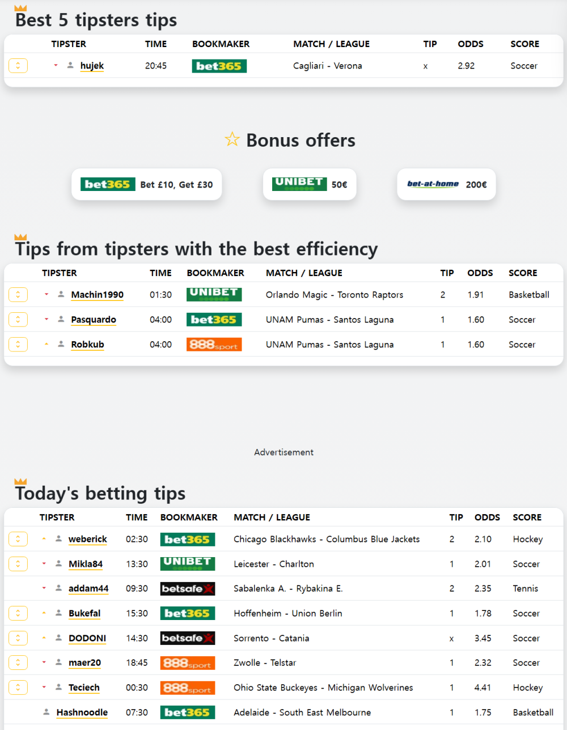Click betsafe logo in DODONI's row

[188, 638]
